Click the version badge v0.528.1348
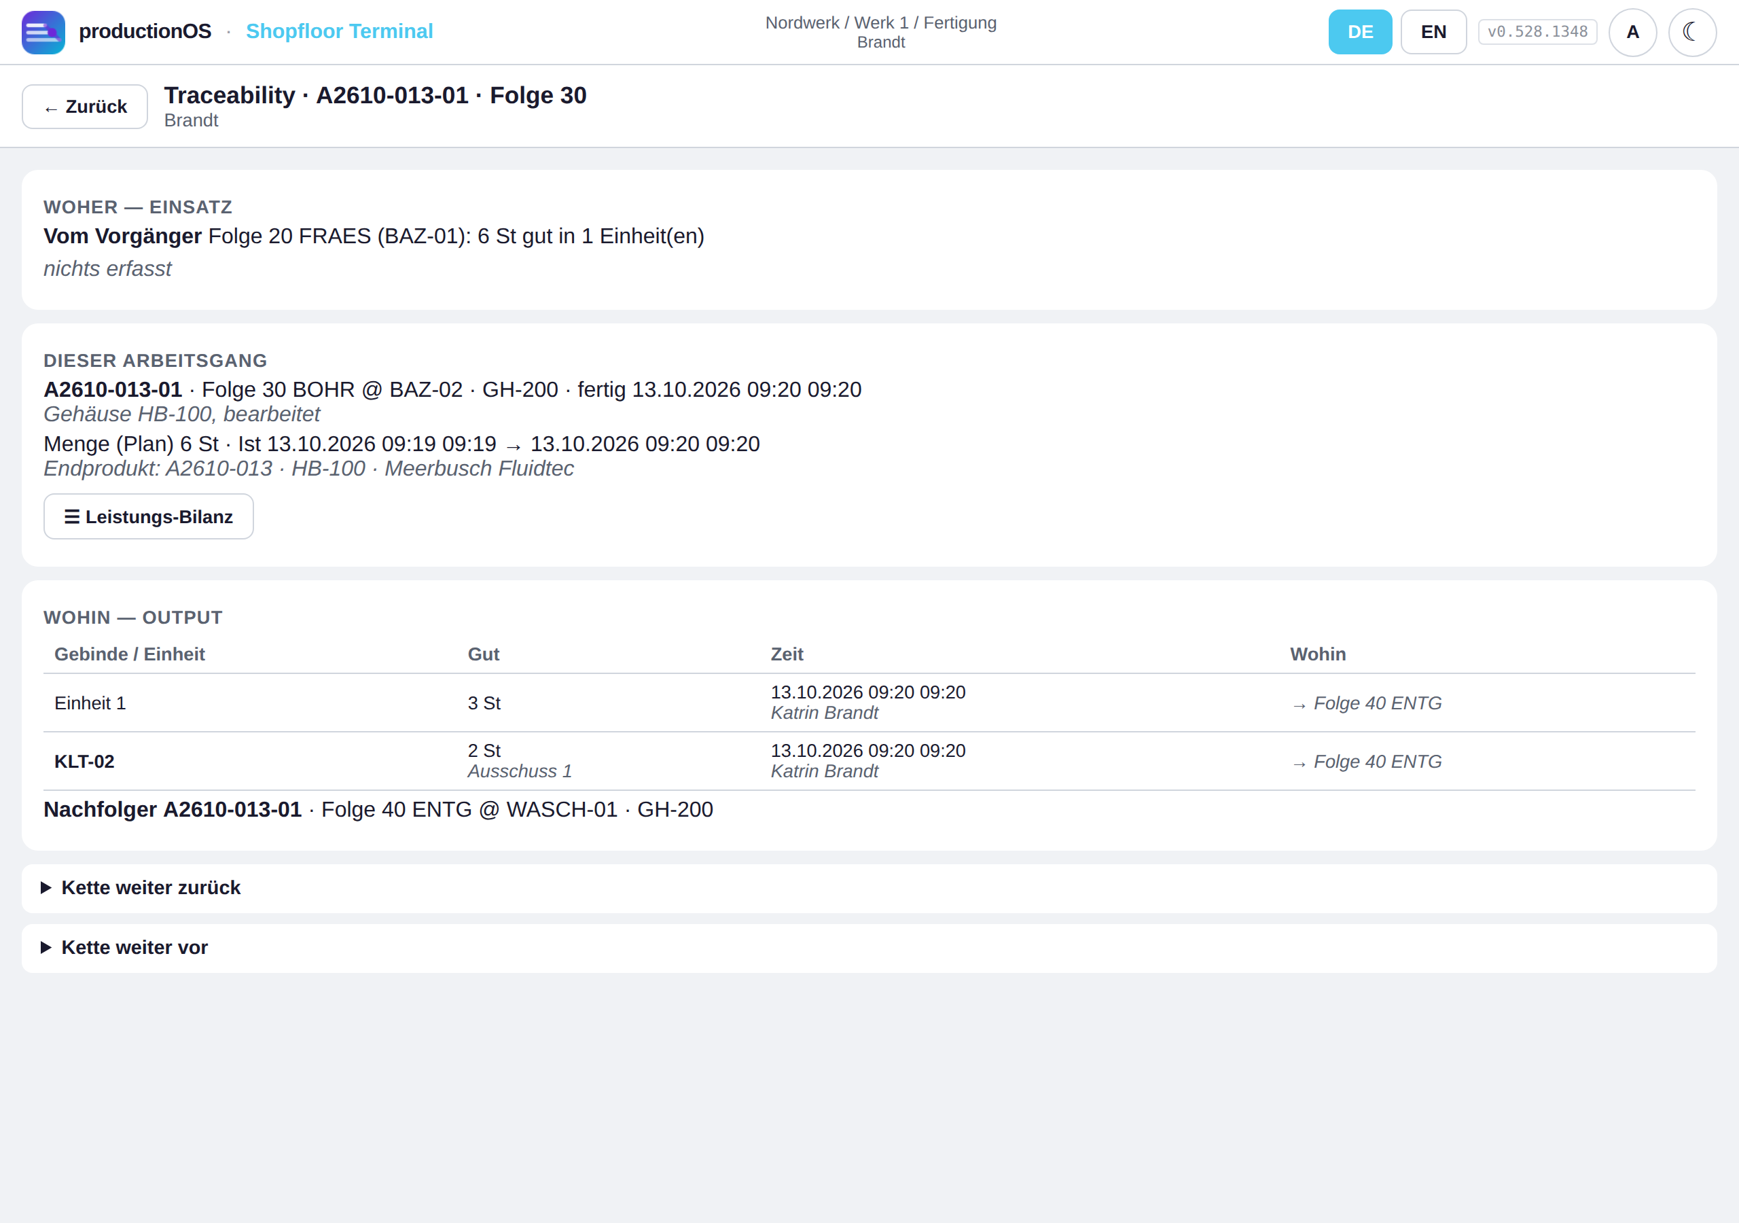This screenshot has width=1739, height=1223. click(1537, 32)
